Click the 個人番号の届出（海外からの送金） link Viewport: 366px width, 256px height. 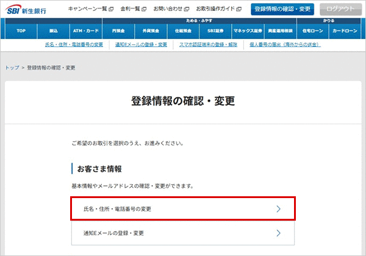(x=285, y=44)
